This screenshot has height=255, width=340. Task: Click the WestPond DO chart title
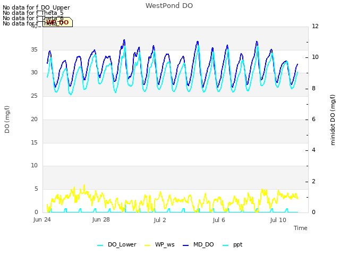(x=169, y=6)
